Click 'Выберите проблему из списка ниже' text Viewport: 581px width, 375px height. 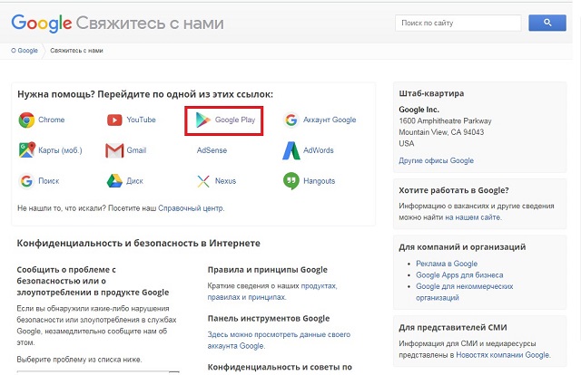point(79,360)
